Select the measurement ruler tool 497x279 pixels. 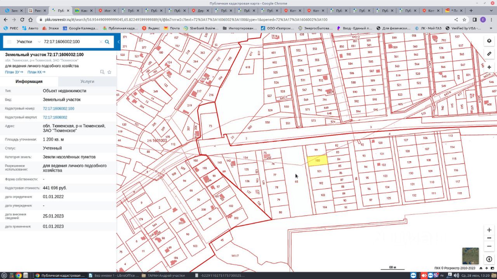coord(489,54)
